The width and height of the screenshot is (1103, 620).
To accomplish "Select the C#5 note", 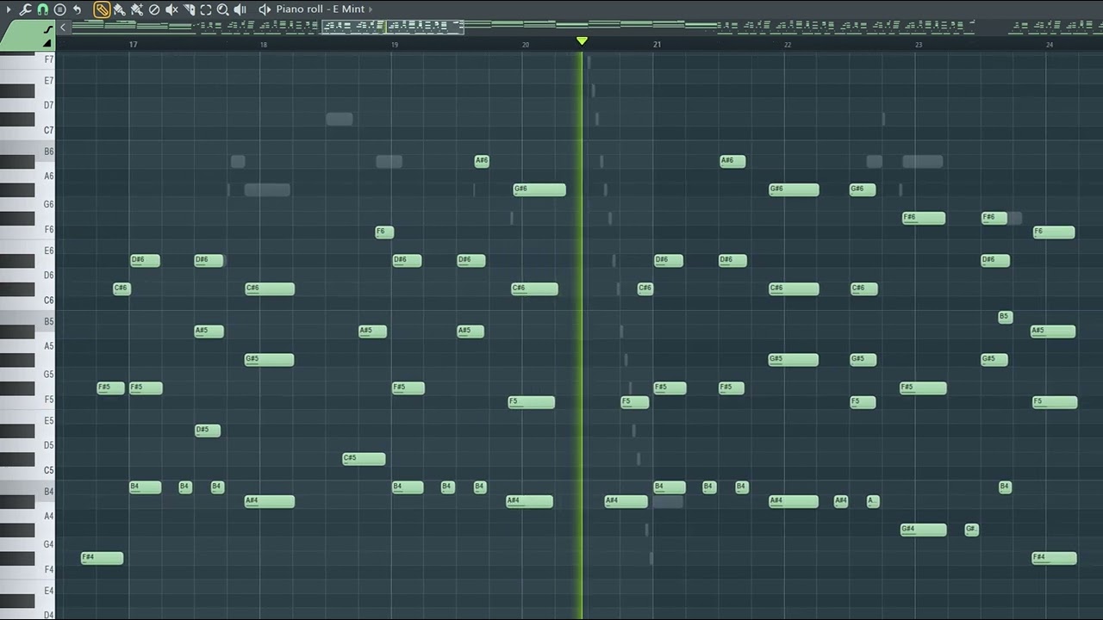I will click(x=364, y=458).
